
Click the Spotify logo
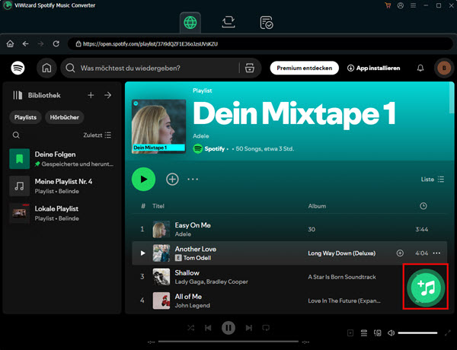[18, 68]
